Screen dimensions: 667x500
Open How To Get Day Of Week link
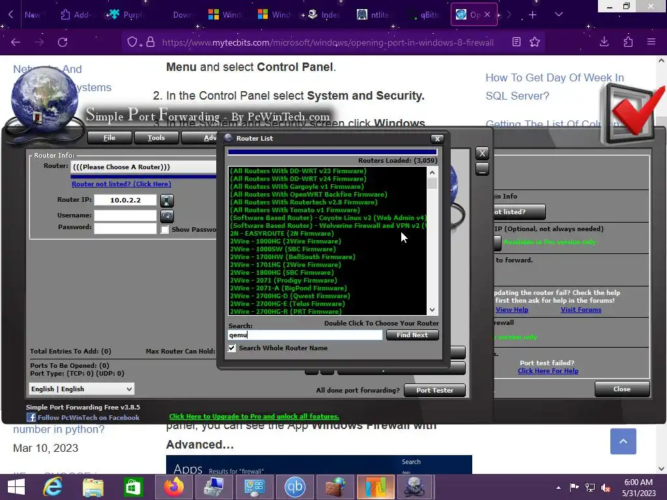555,87
